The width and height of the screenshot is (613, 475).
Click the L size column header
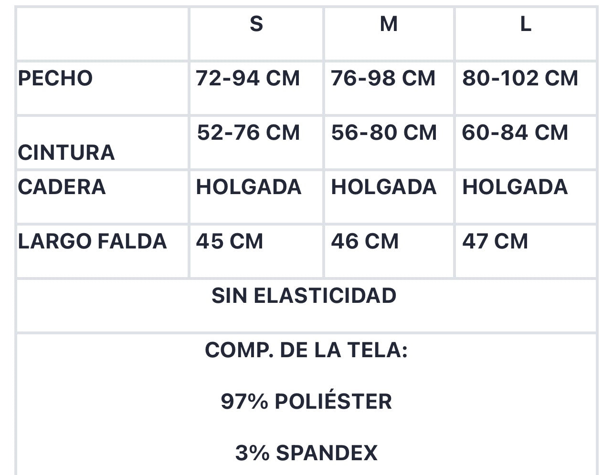pos(525,23)
